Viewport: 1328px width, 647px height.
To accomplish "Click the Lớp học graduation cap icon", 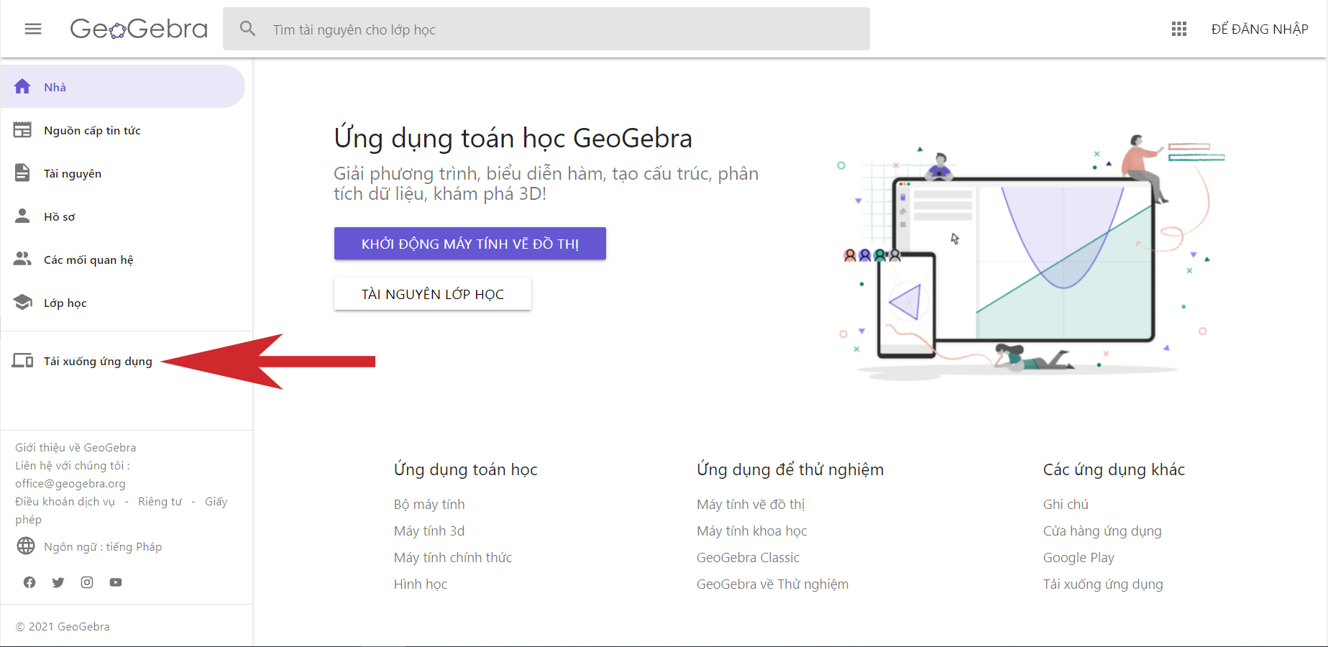I will click(x=22, y=302).
